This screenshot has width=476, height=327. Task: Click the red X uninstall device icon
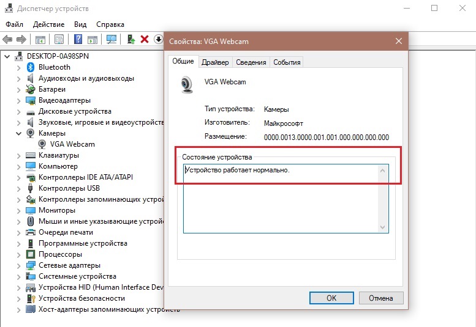pos(145,39)
